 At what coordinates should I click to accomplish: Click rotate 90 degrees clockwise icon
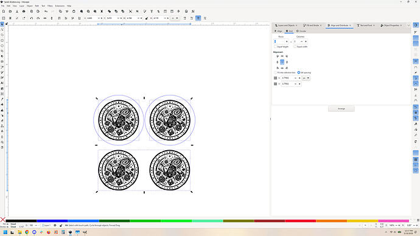tap(38, 18)
